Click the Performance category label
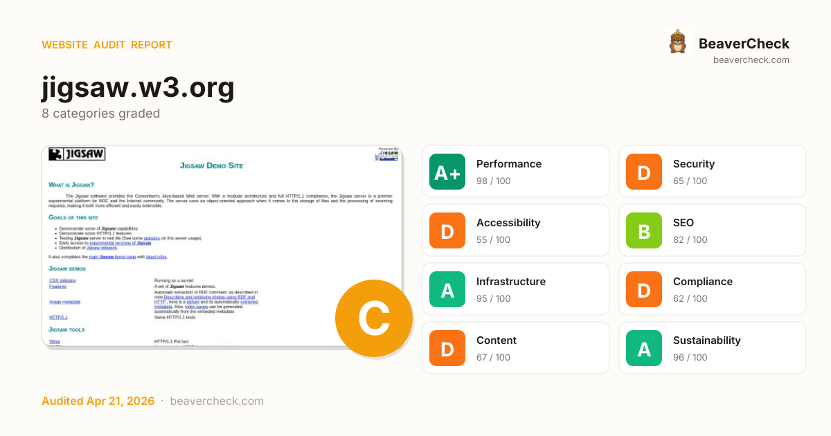The width and height of the screenshot is (831, 436). [x=508, y=164]
